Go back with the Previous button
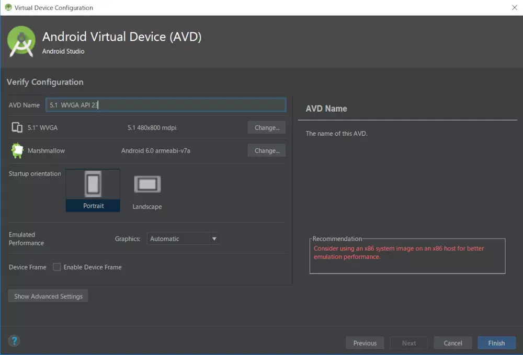The width and height of the screenshot is (523, 355). point(365,343)
